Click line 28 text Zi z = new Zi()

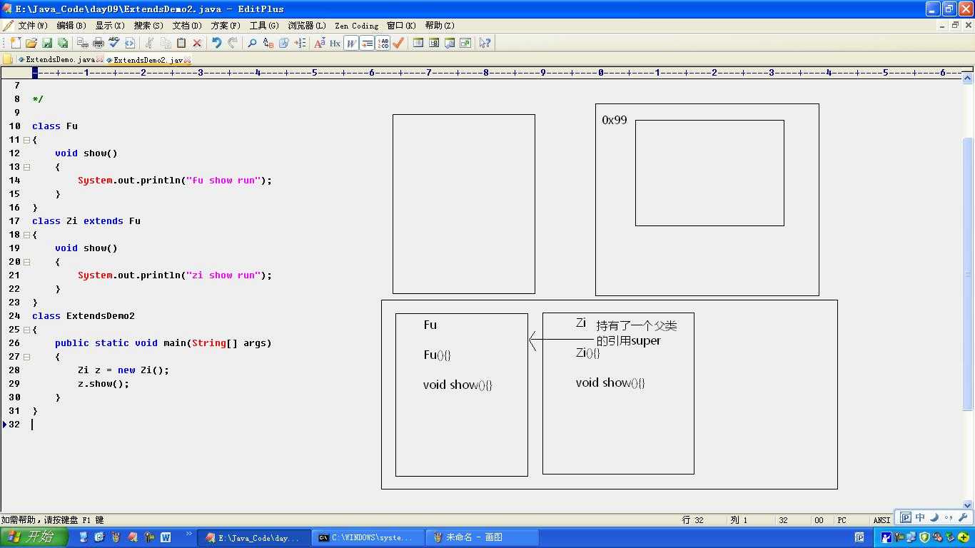(x=123, y=370)
